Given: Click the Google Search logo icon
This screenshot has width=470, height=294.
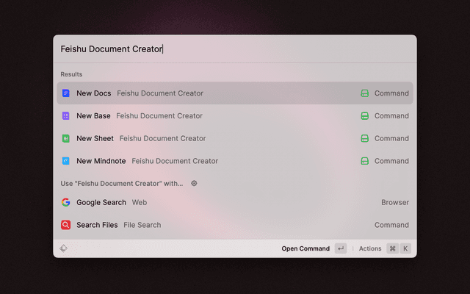Looking at the screenshot, I should [66, 202].
